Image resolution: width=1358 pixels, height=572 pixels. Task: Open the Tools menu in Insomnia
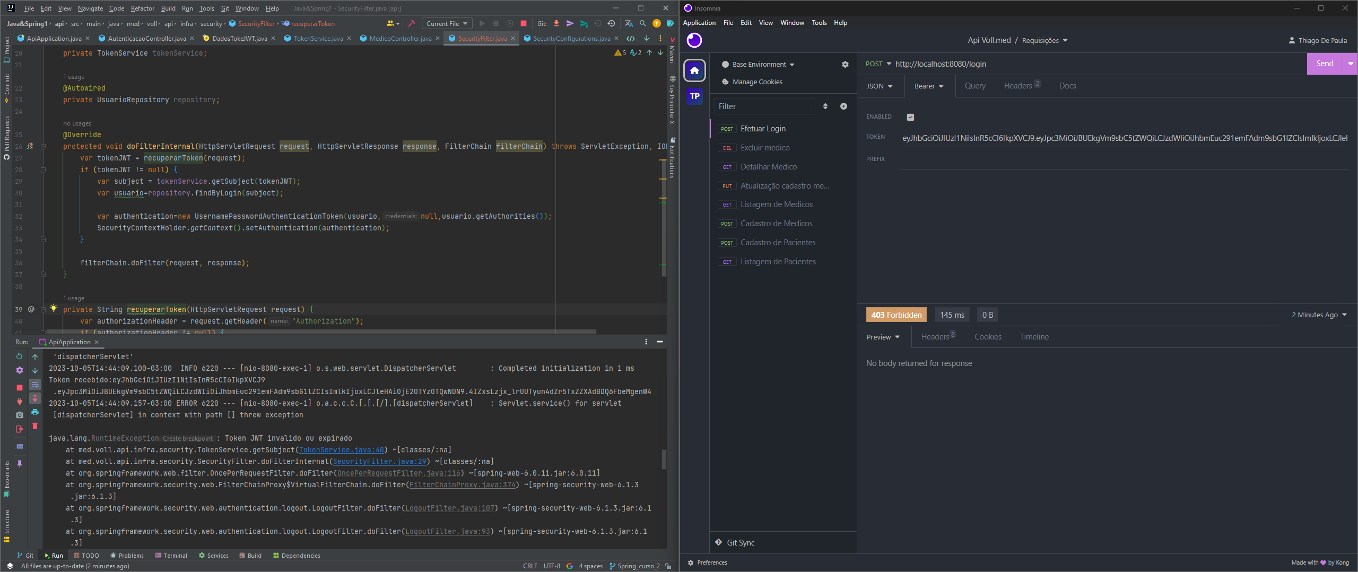[819, 23]
